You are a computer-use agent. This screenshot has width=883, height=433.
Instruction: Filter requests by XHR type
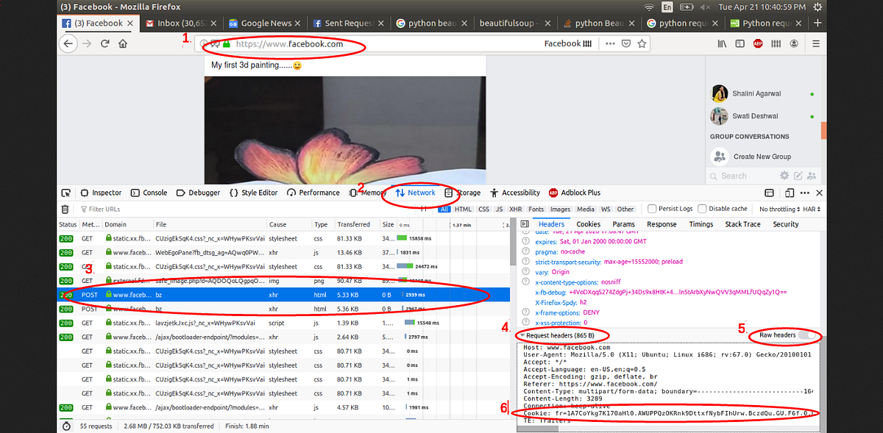tap(515, 209)
